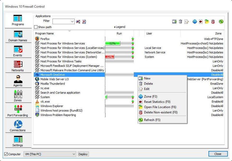Click the Local Service user cell
Image resolution: width=232 pixels, height=161 pixels.
click(x=153, y=48)
